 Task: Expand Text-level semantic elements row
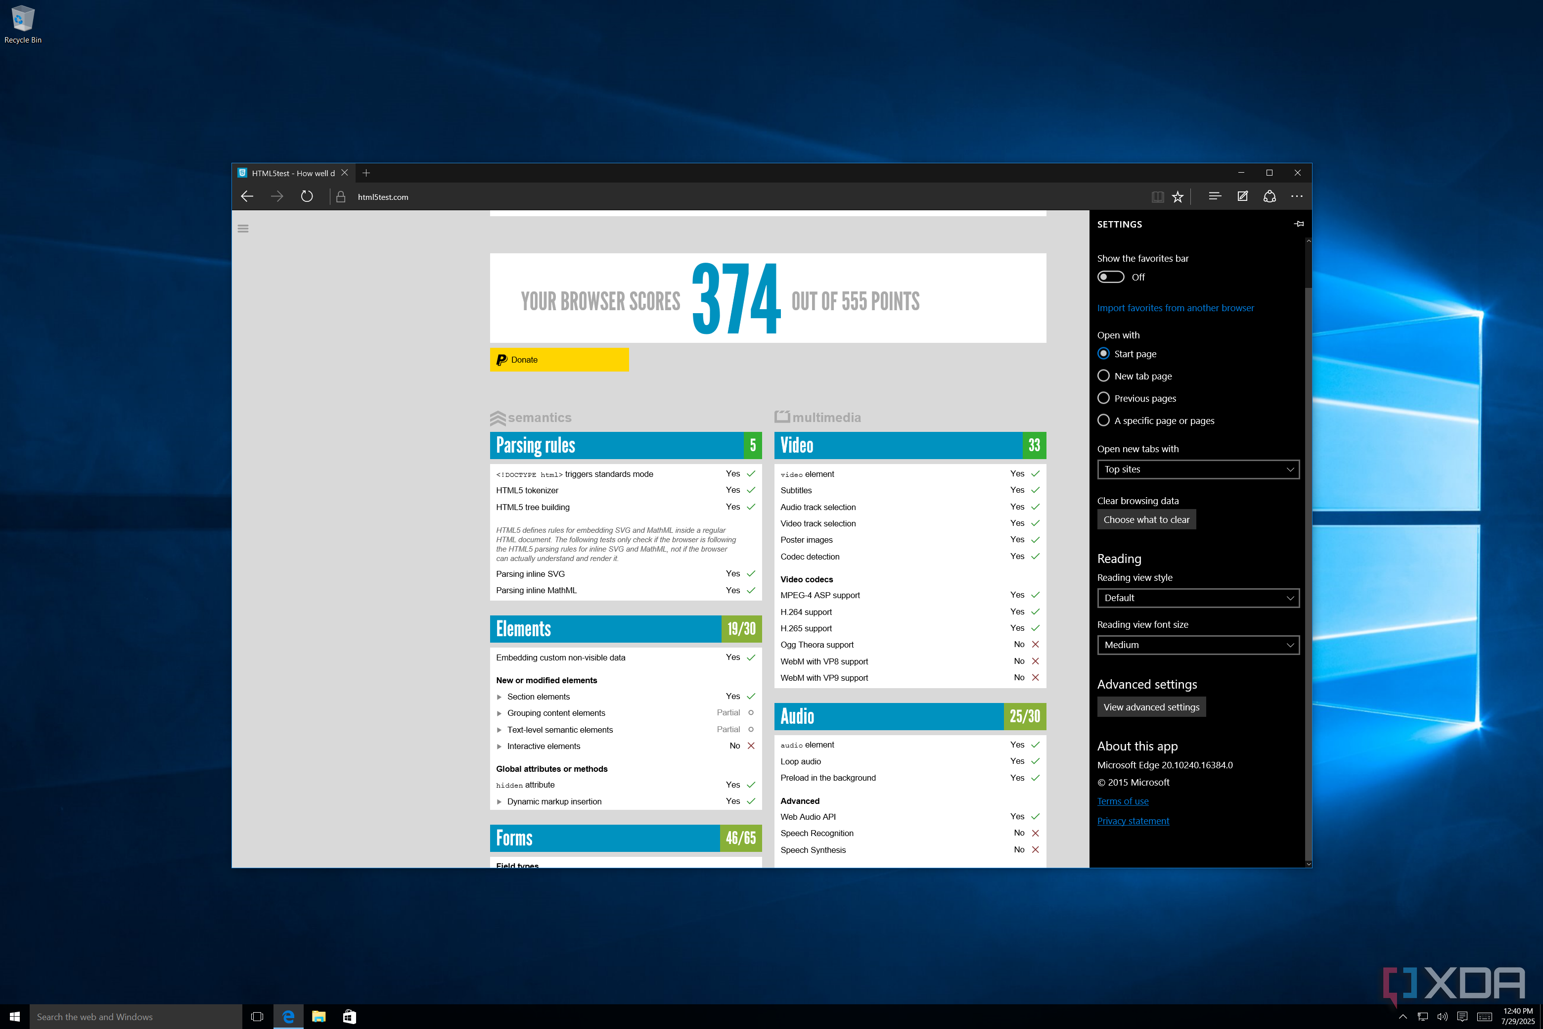tap(499, 730)
